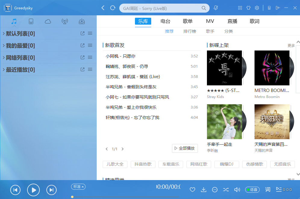This screenshot has width=300, height=199.
Task: Expand the 我的最爱 playlist
Action: pyautogui.click(x=4, y=45)
